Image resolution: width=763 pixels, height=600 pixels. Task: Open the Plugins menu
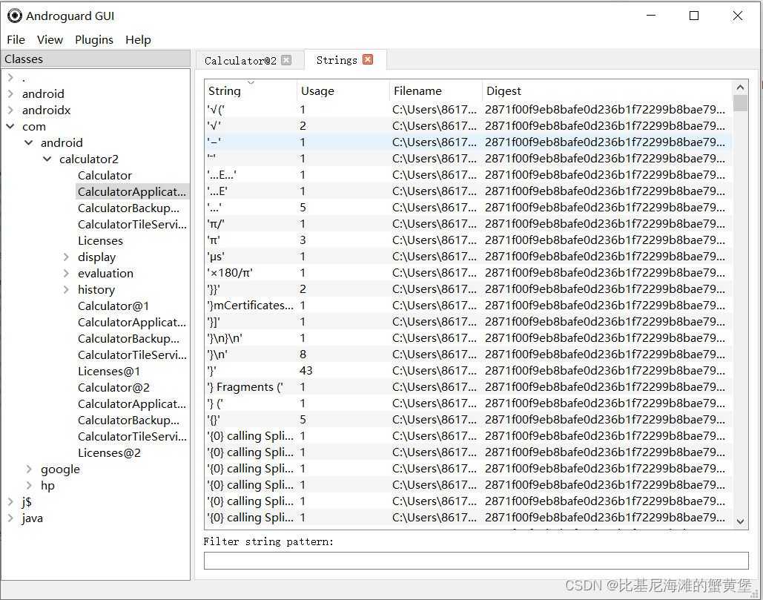pos(94,39)
